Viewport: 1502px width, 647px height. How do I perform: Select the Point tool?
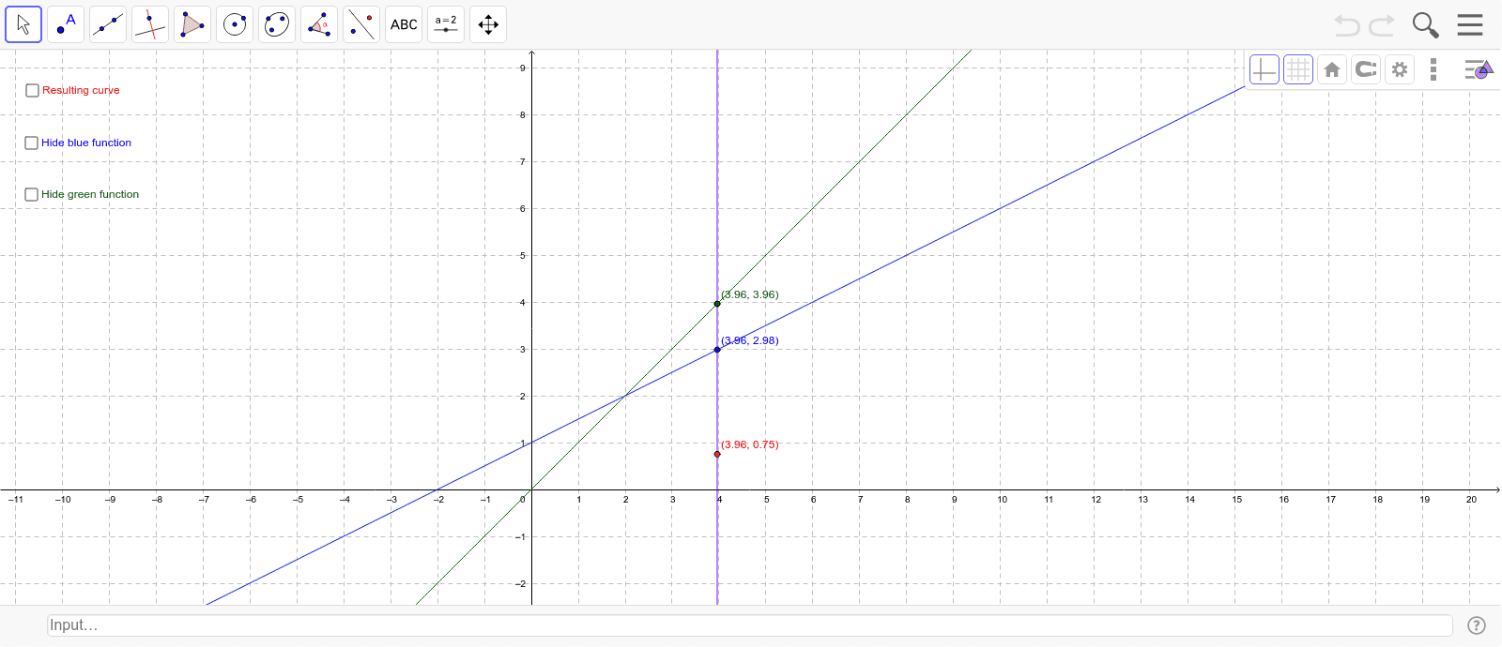[x=66, y=24]
